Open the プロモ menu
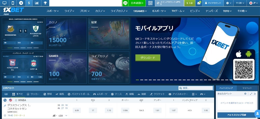Screen dimensions: 260x119 tap(84, 11)
